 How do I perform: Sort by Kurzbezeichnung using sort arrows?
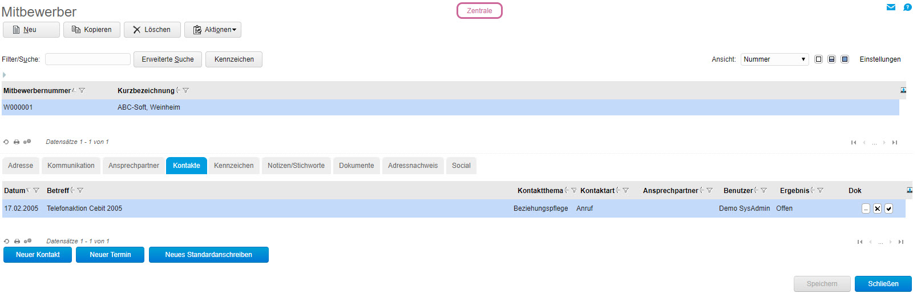pos(178,90)
